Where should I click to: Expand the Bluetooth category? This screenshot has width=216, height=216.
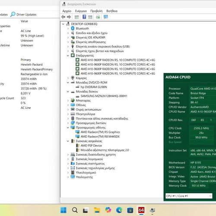coord(68,29)
